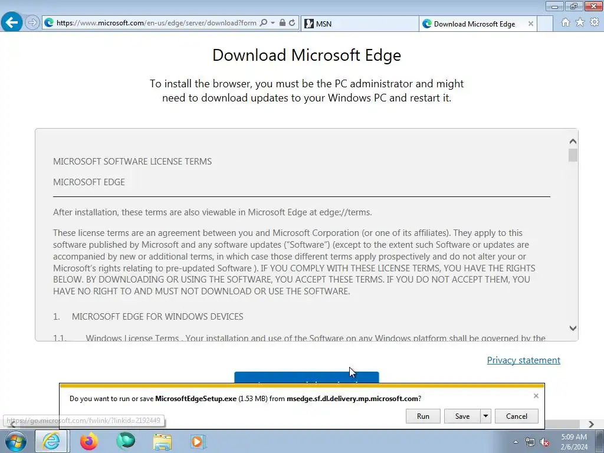Screen dimensions: 604x453
Task: Refresh the page with reload icon
Action: coord(292,23)
